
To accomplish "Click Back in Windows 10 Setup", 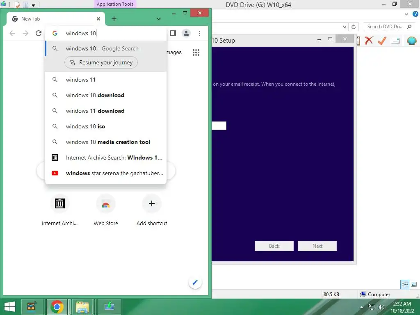I will pos(274,246).
